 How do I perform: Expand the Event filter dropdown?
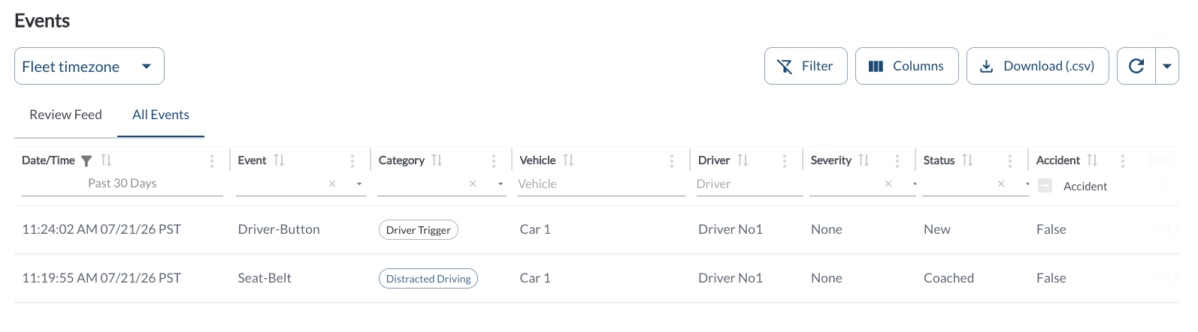[359, 184]
